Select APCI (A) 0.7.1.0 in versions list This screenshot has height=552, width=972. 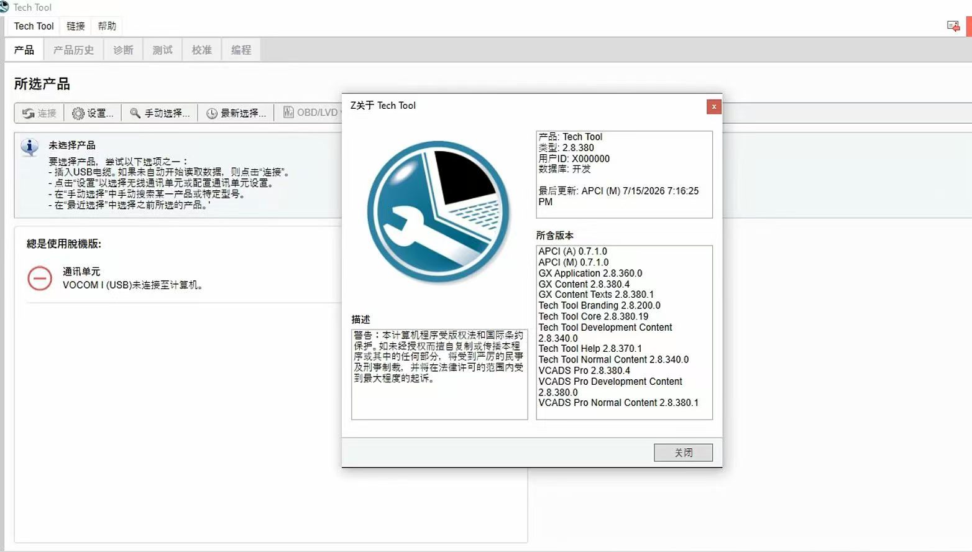(572, 251)
